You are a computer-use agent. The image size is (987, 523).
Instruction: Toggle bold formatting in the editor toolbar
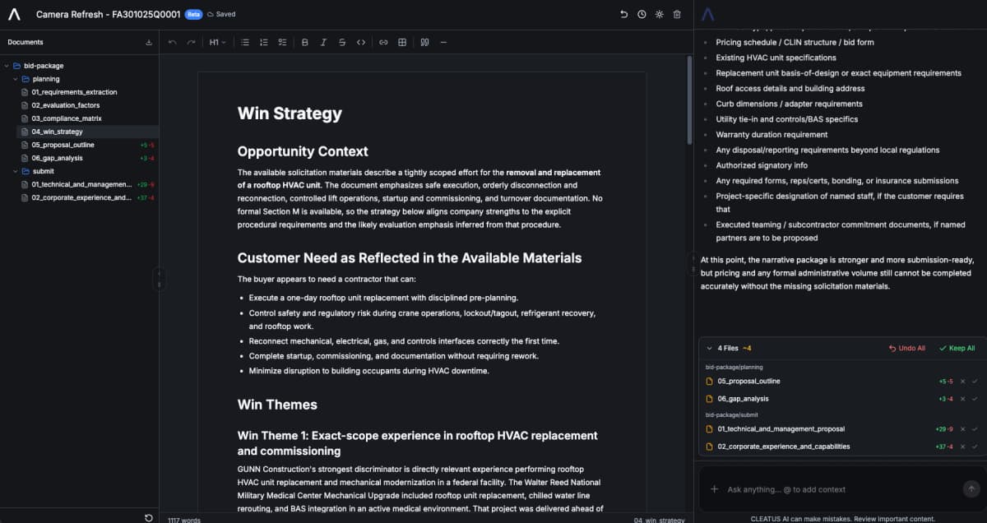pyautogui.click(x=304, y=43)
